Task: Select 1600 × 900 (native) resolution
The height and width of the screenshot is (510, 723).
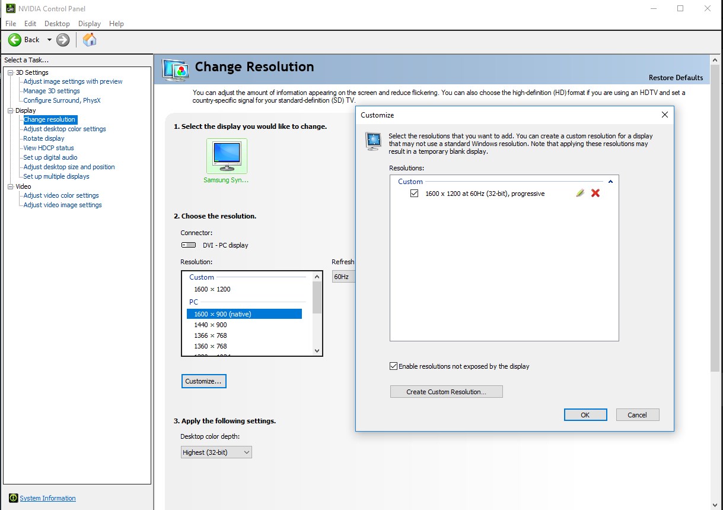Action: (244, 314)
